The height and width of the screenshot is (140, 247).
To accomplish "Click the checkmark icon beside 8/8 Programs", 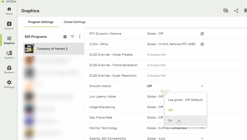I will point(65,37).
